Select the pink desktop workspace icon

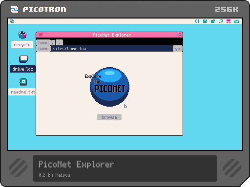point(229,21)
